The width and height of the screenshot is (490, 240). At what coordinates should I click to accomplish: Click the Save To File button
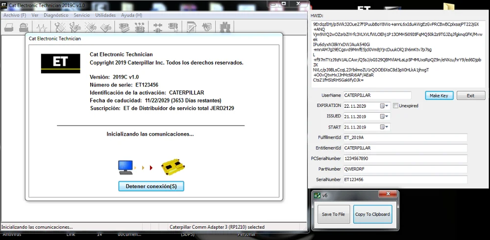click(x=333, y=215)
